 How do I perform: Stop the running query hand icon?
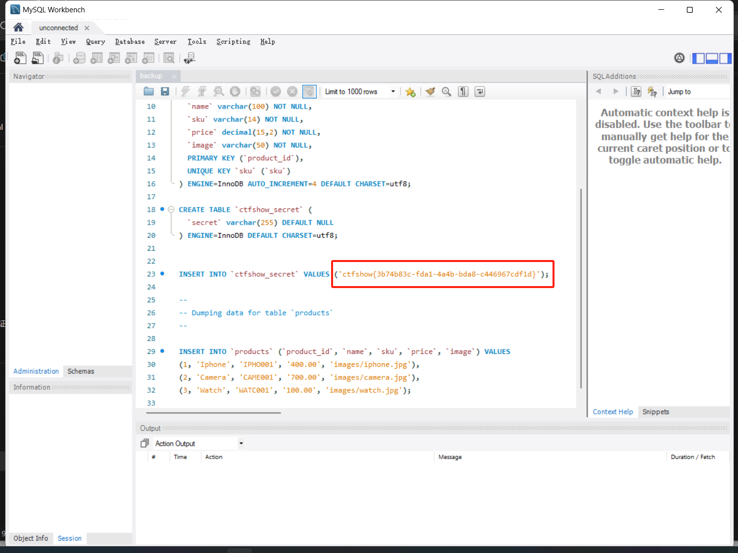tap(235, 91)
